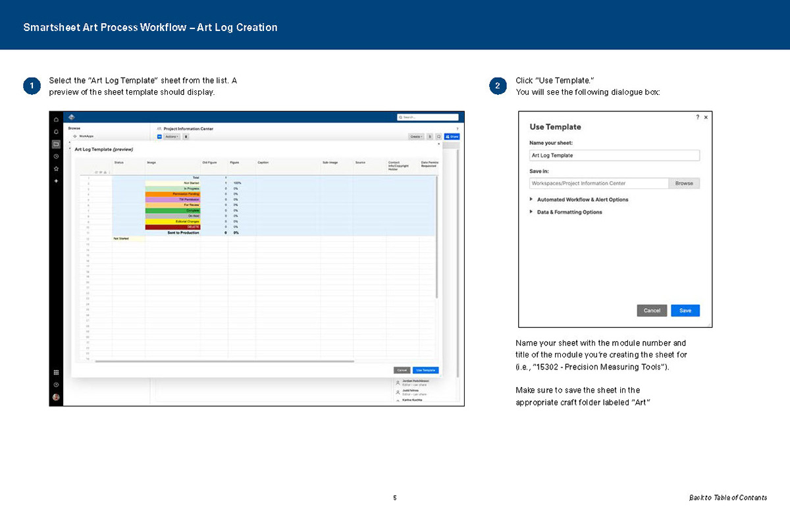Click in the Name your sheet field

(614, 155)
